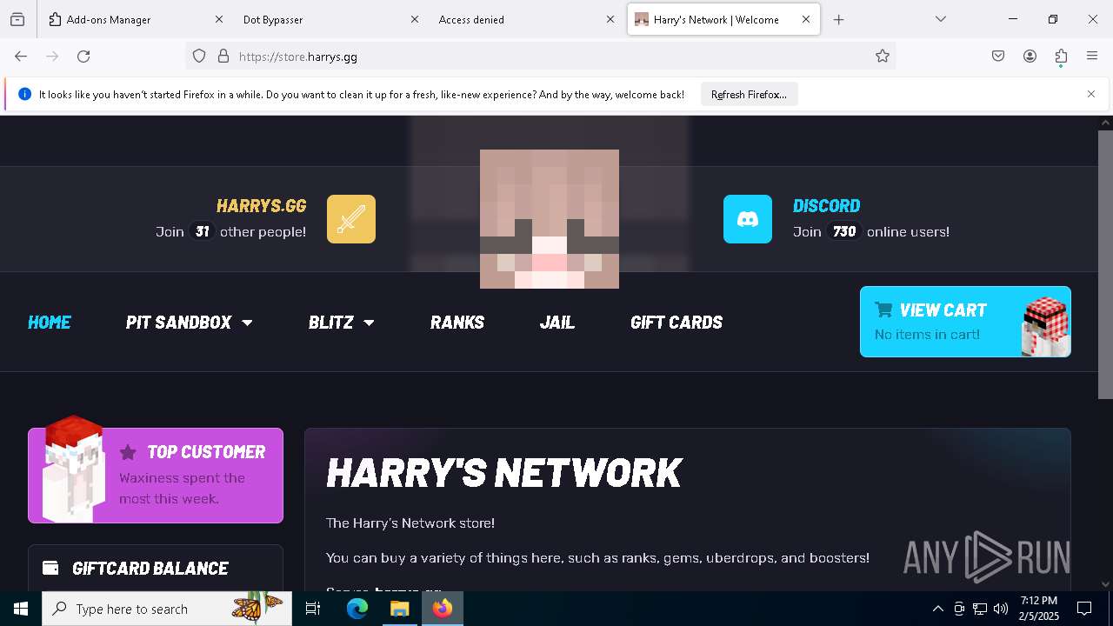The width and height of the screenshot is (1113, 626).
Task: Expand the Pit Sandbox dropdown menu
Action: (x=189, y=323)
